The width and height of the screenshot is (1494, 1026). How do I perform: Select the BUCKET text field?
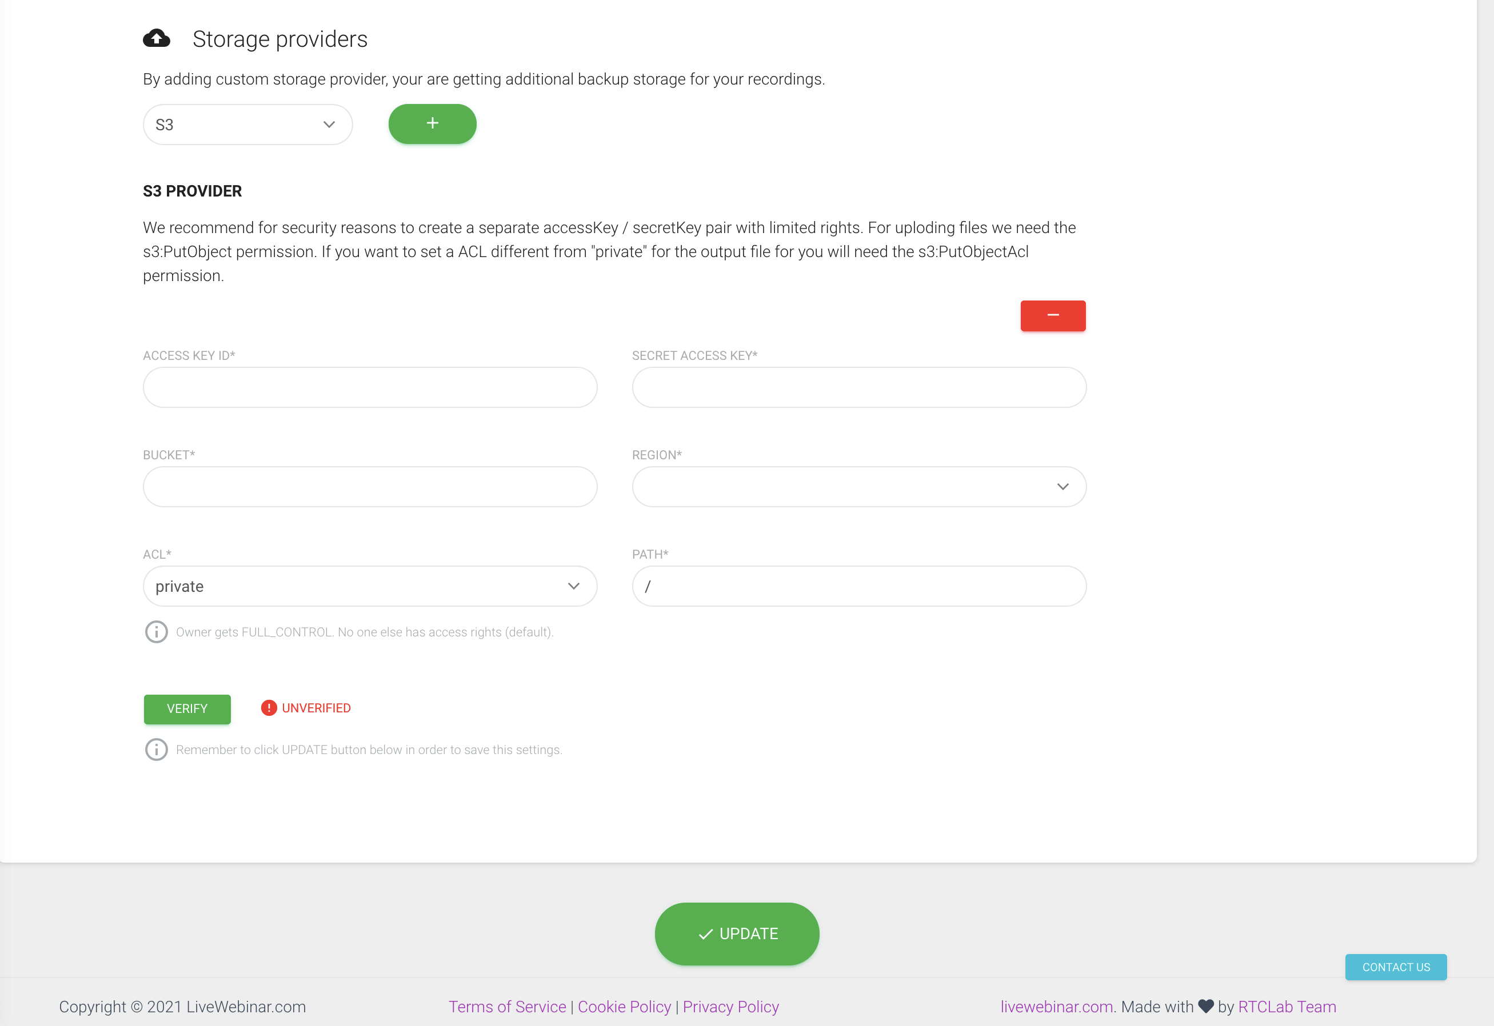click(x=370, y=487)
